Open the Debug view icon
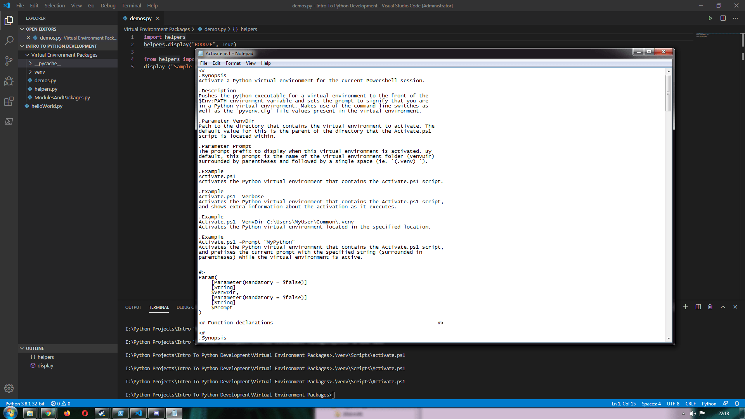This screenshot has height=419, width=745. (x=9, y=81)
